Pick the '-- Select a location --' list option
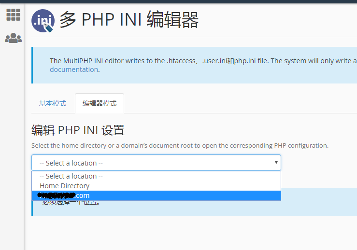 (71, 176)
